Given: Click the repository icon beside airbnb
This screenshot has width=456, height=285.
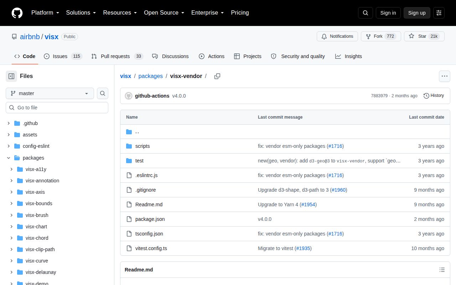Looking at the screenshot, I should [14, 37].
